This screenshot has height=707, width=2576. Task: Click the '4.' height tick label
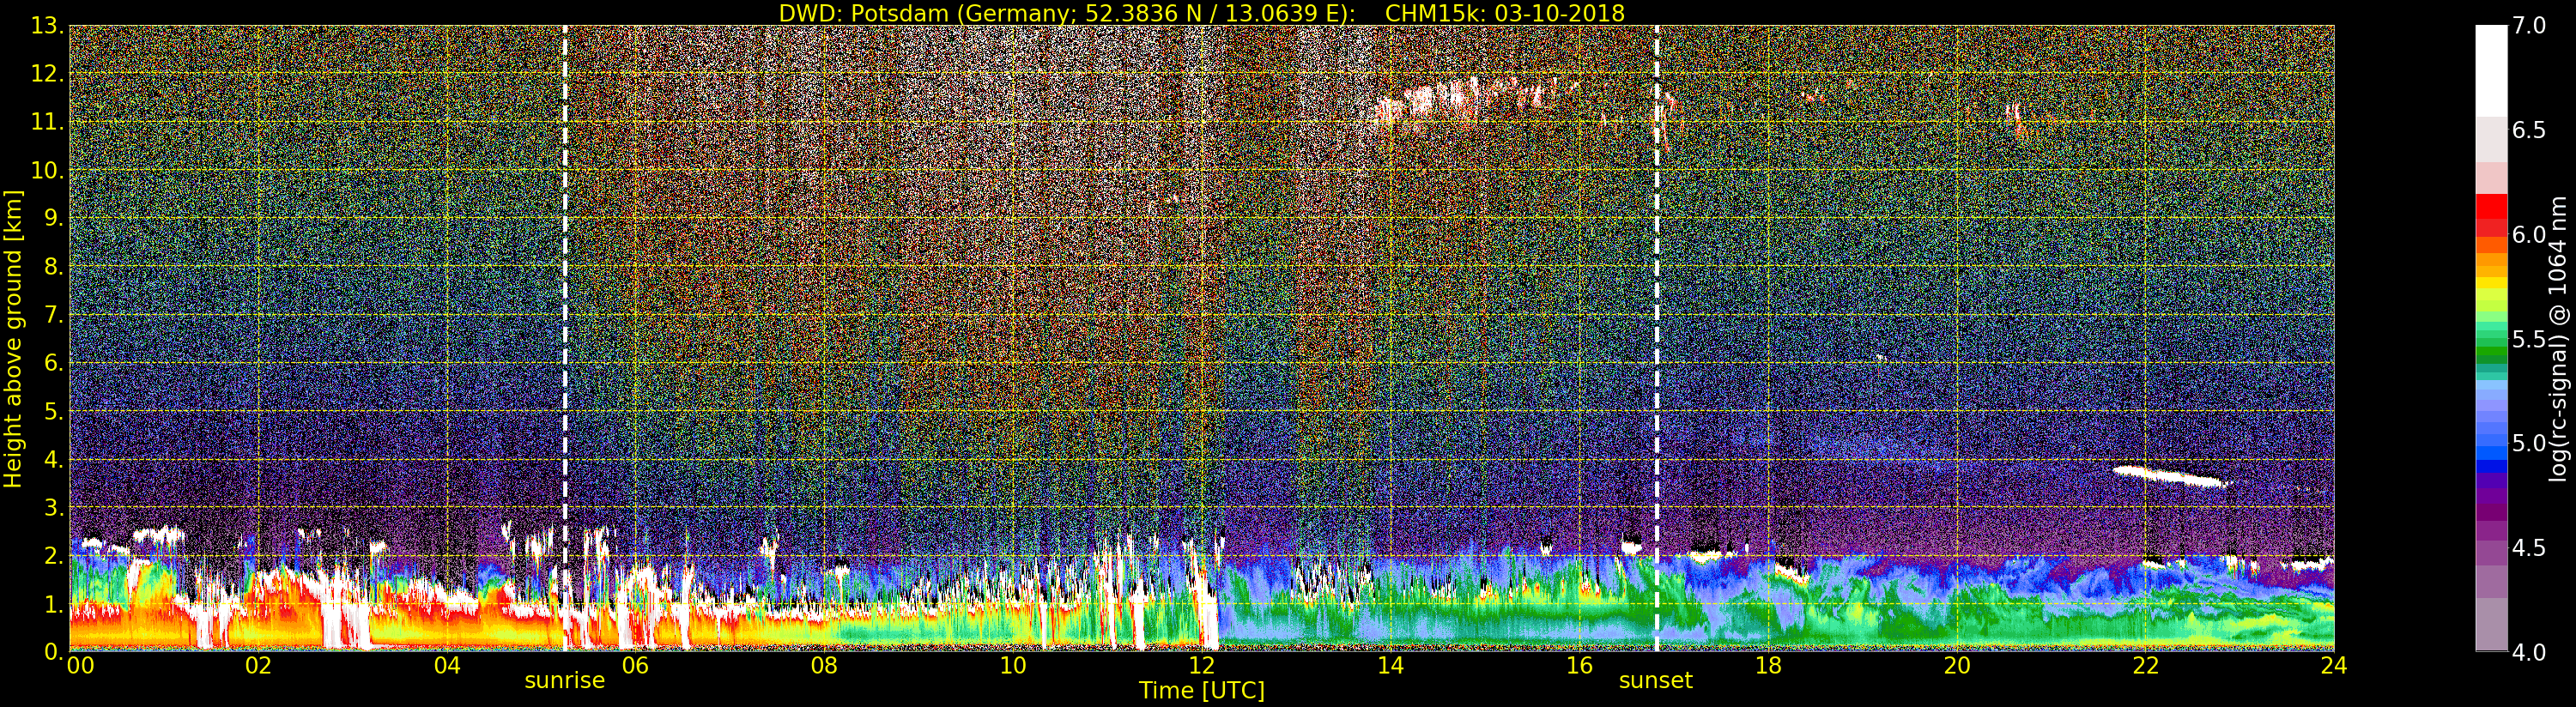coord(53,459)
